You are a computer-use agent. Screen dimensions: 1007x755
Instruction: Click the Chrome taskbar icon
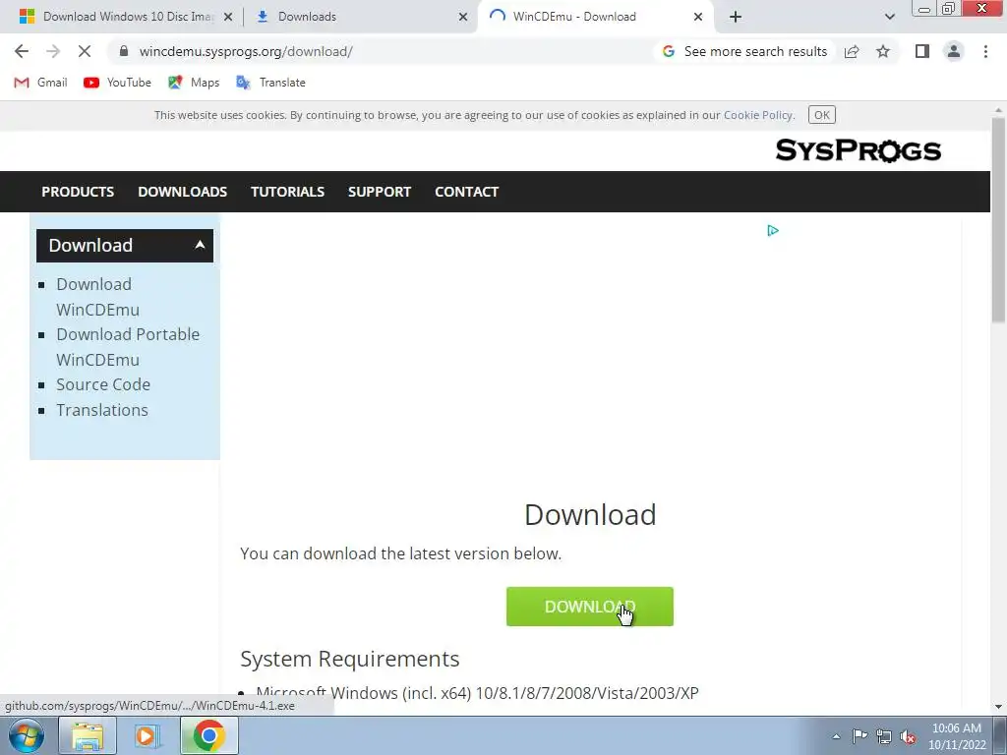[x=209, y=735]
